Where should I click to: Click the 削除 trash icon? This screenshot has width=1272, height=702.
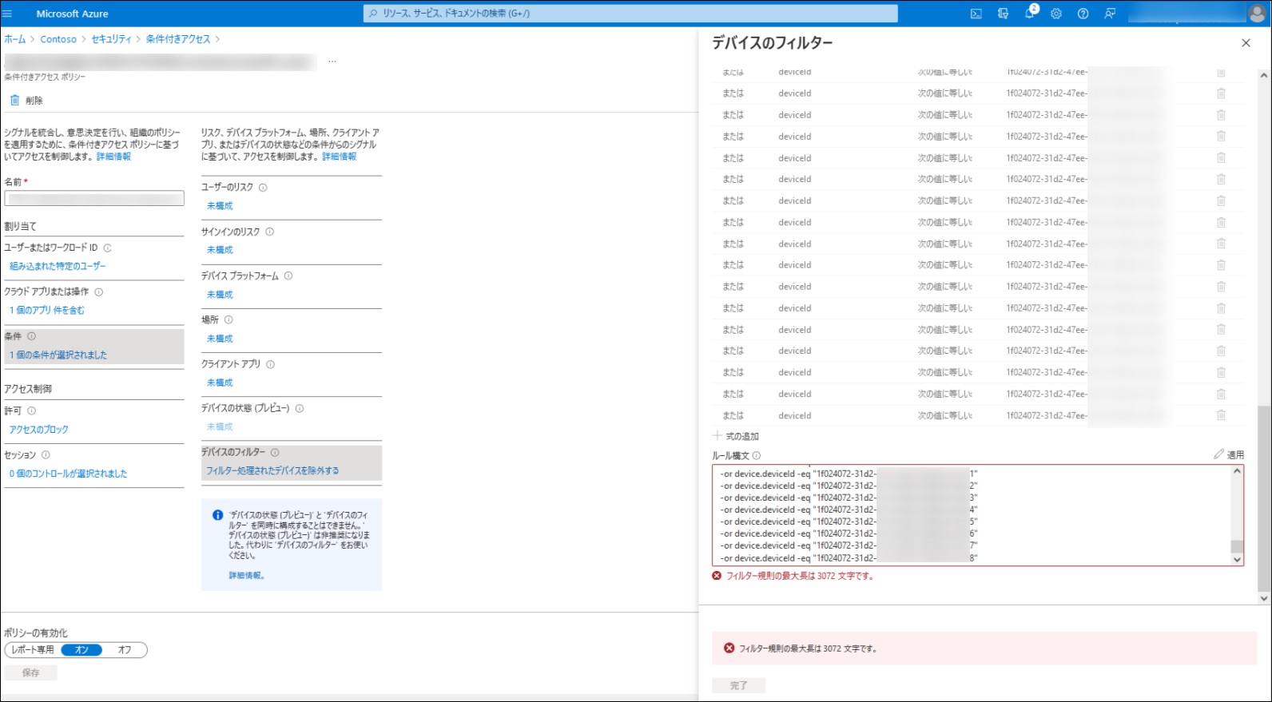pos(15,101)
